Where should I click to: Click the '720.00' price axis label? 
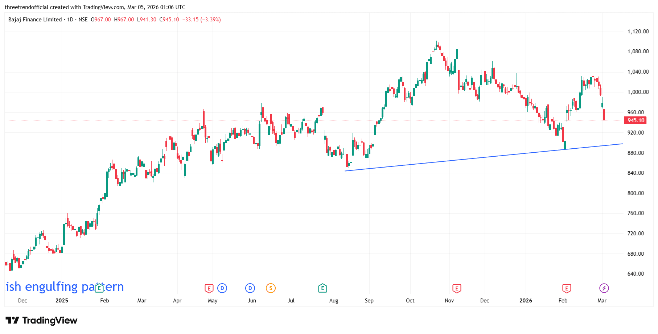point(636,234)
